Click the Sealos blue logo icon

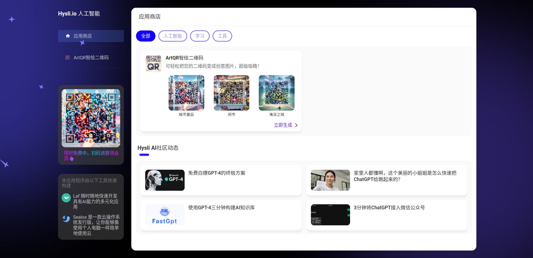tap(66, 219)
